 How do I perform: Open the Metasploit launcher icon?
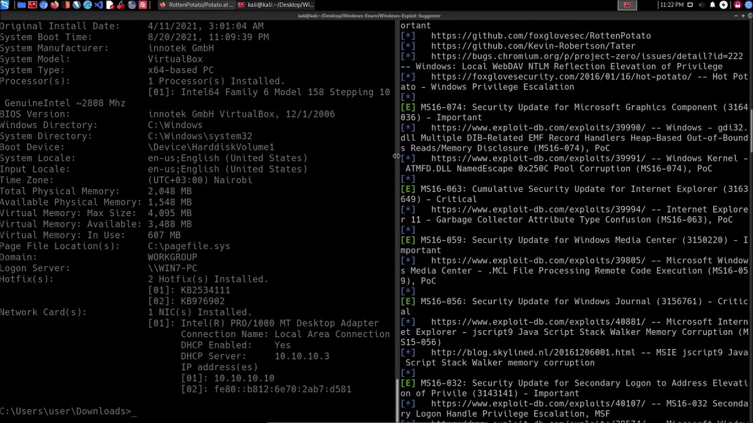(76, 5)
